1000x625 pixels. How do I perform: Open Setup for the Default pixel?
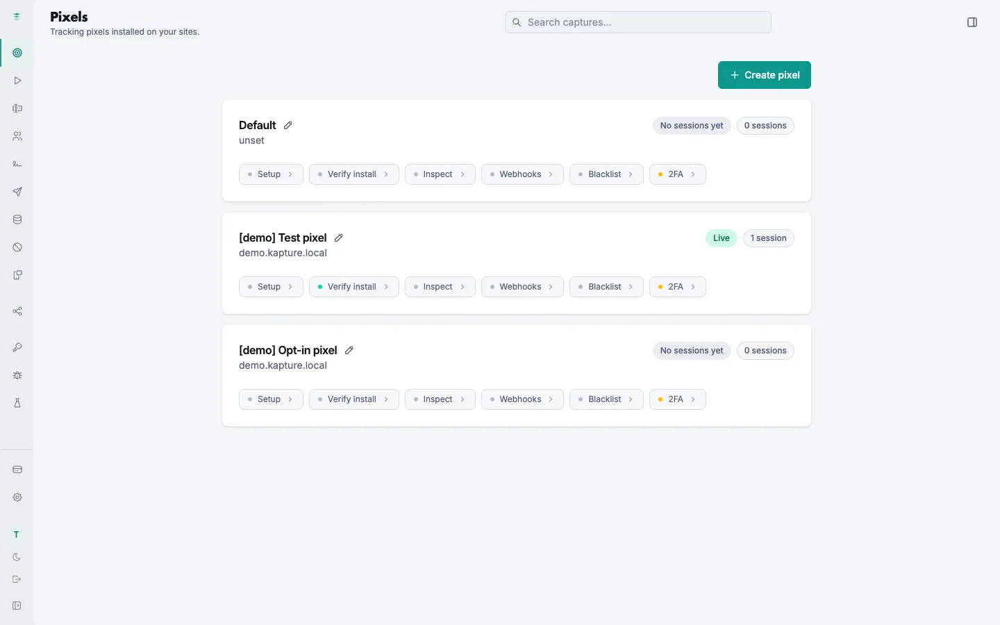click(x=271, y=174)
